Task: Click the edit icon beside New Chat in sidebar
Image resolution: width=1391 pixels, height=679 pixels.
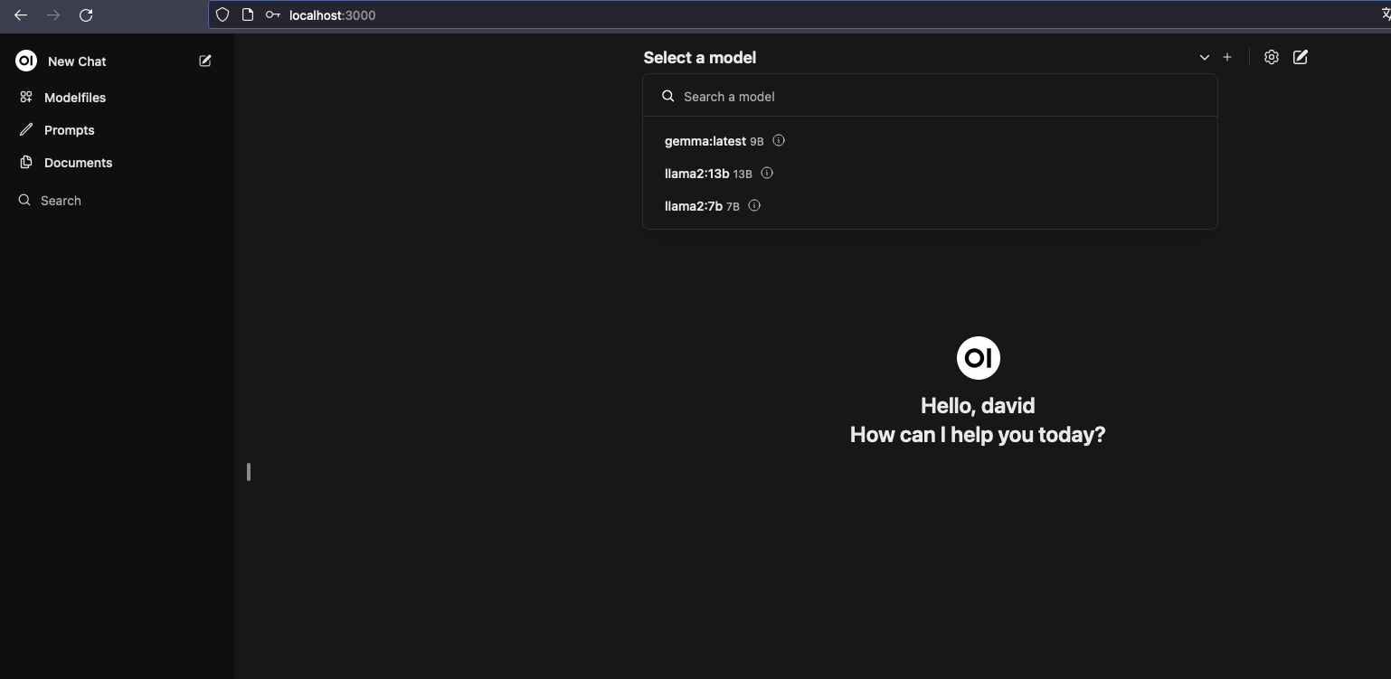Action: pos(205,61)
